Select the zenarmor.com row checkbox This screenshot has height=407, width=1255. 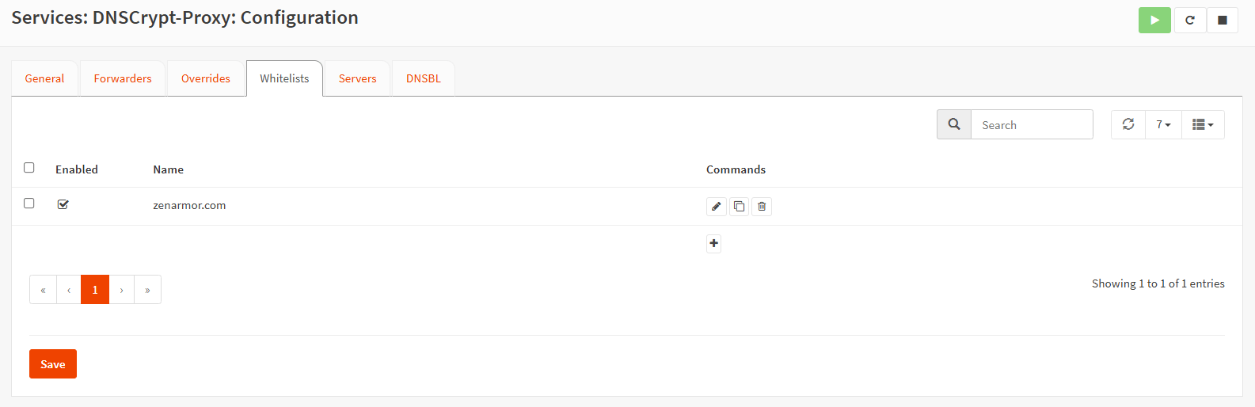point(29,203)
